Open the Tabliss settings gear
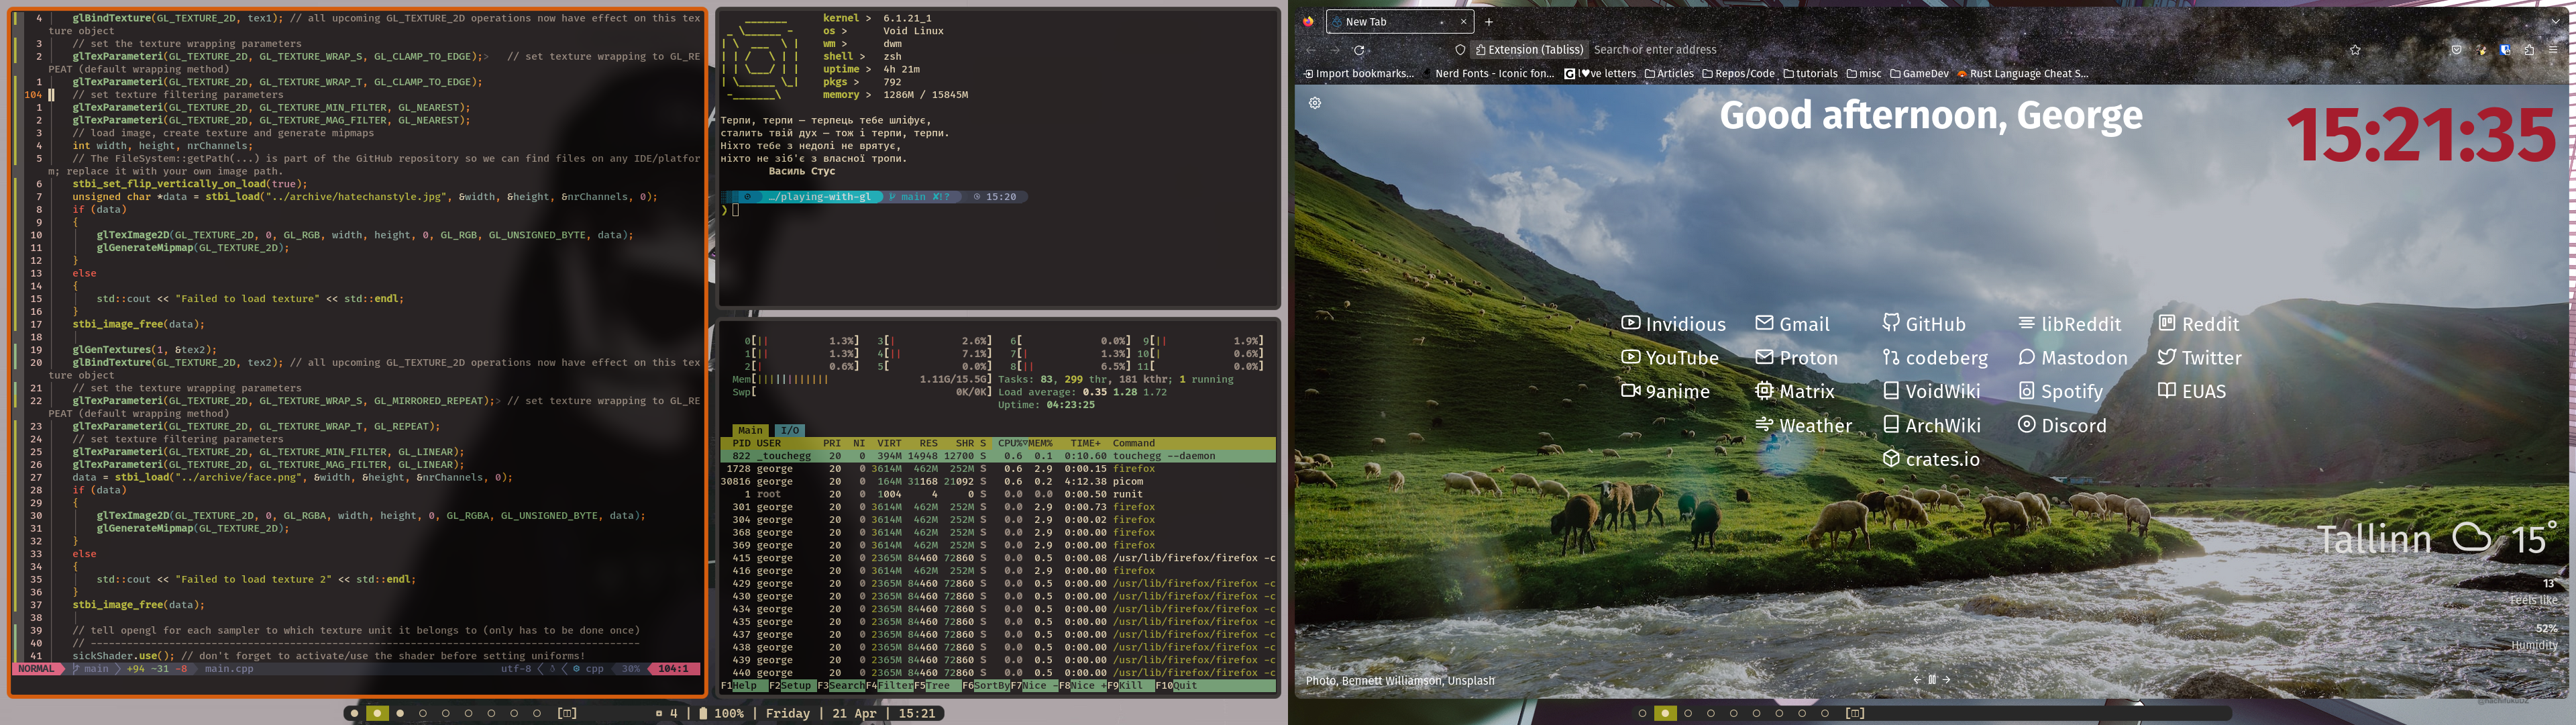The image size is (2576, 725). (x=1315, y=102)
